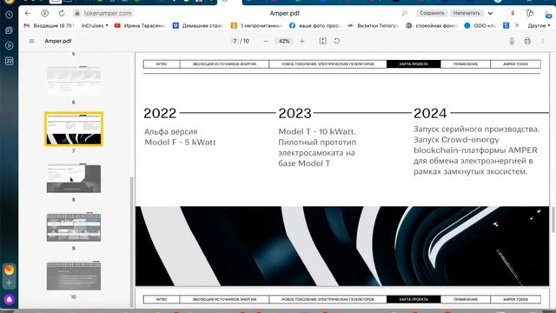Click the 2022 timeline heading
This screenshot has height=313, width=556.
(x=160, y=114)
